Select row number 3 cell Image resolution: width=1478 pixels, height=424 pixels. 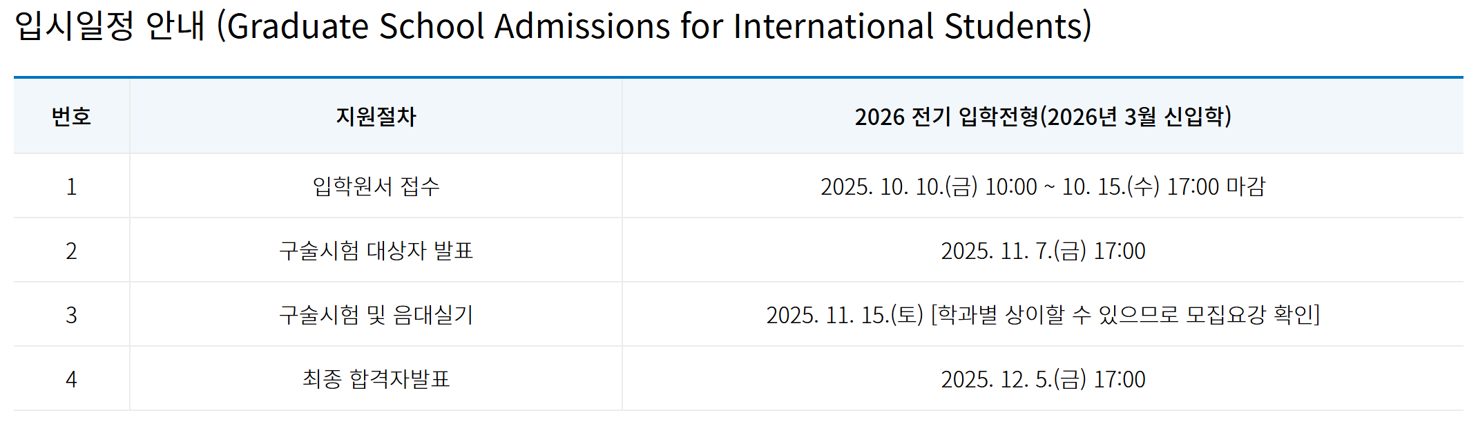(x=71, y=315)
